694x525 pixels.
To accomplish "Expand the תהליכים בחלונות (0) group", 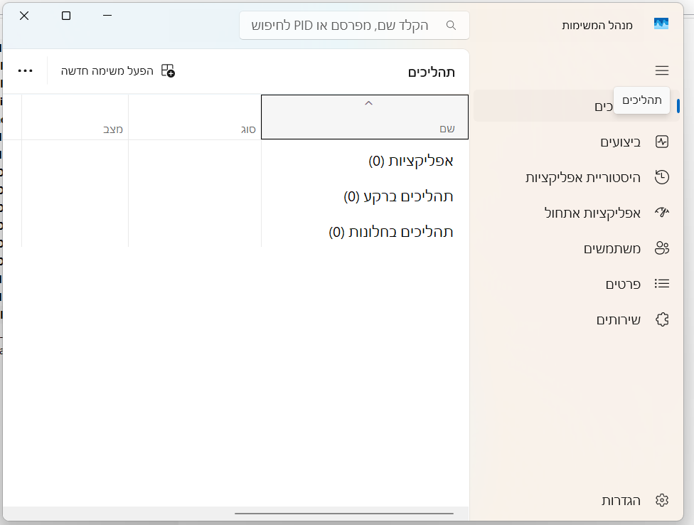I will (390, 232).
